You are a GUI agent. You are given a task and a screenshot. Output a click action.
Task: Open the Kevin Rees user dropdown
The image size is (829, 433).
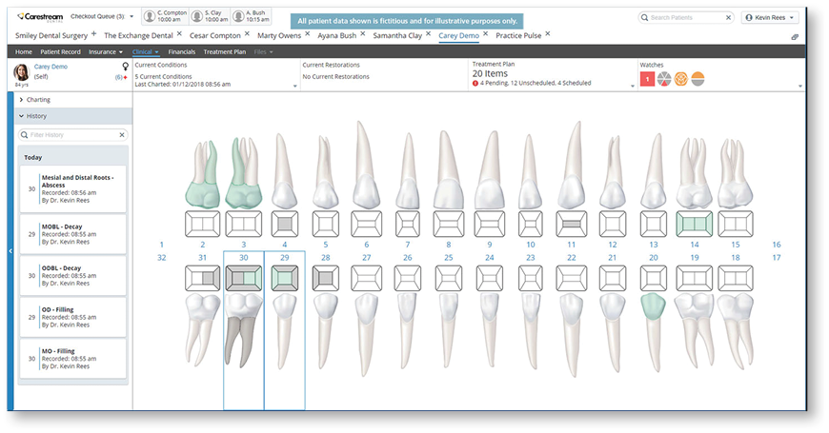[770, 17]
